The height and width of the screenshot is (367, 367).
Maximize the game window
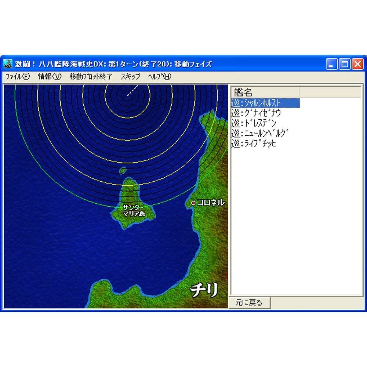coord(345,64)
